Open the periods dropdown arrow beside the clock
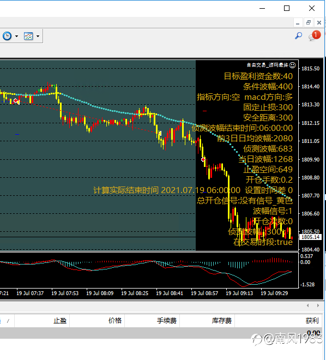The image size is (326, 360). click(x=16, y=36)
